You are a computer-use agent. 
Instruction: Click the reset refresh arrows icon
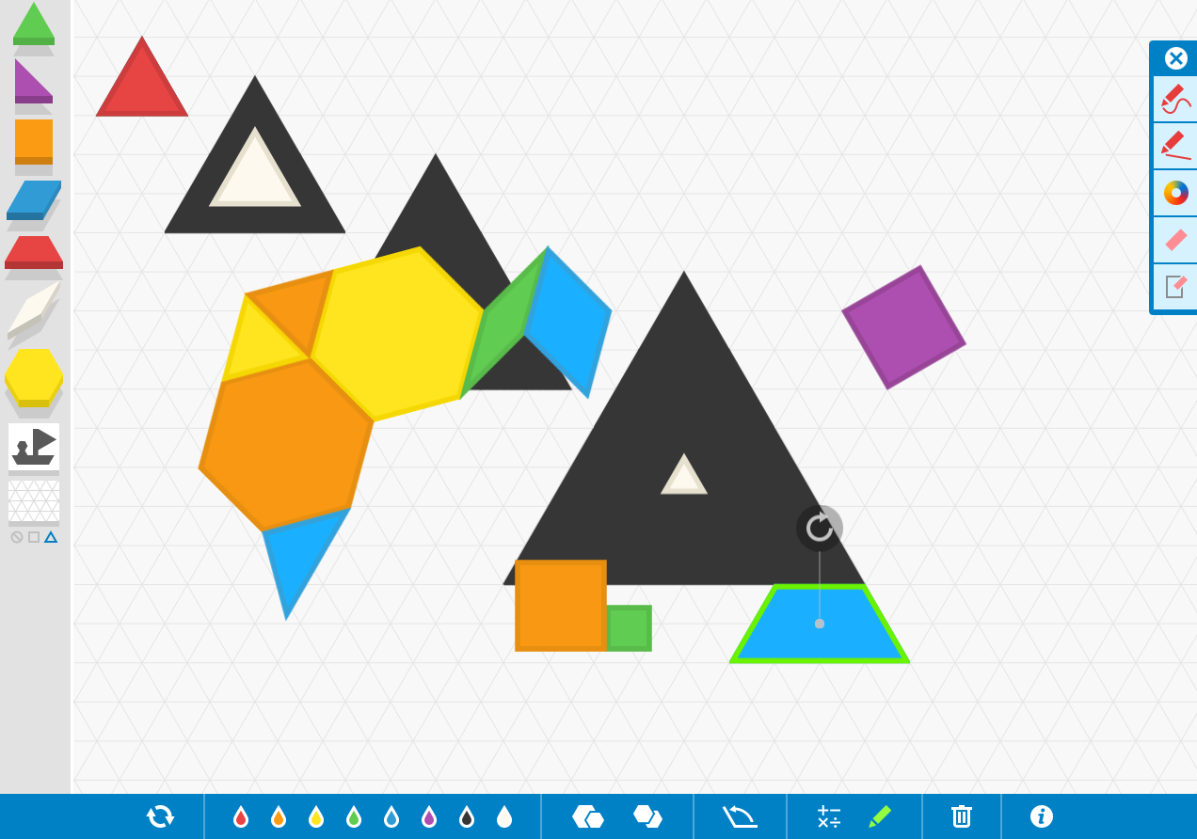click(x=161, y=816)
